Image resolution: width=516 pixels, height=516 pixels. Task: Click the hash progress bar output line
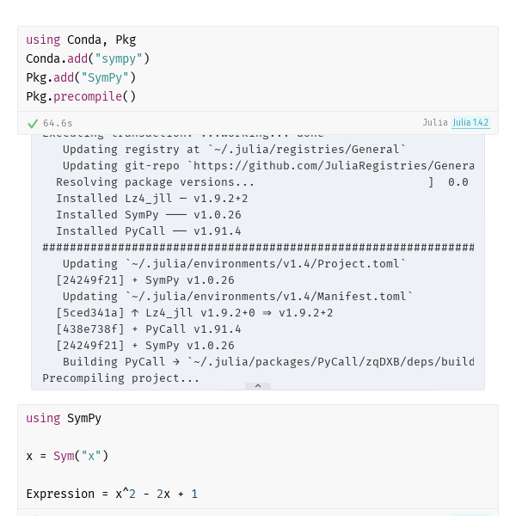[258, 248]
